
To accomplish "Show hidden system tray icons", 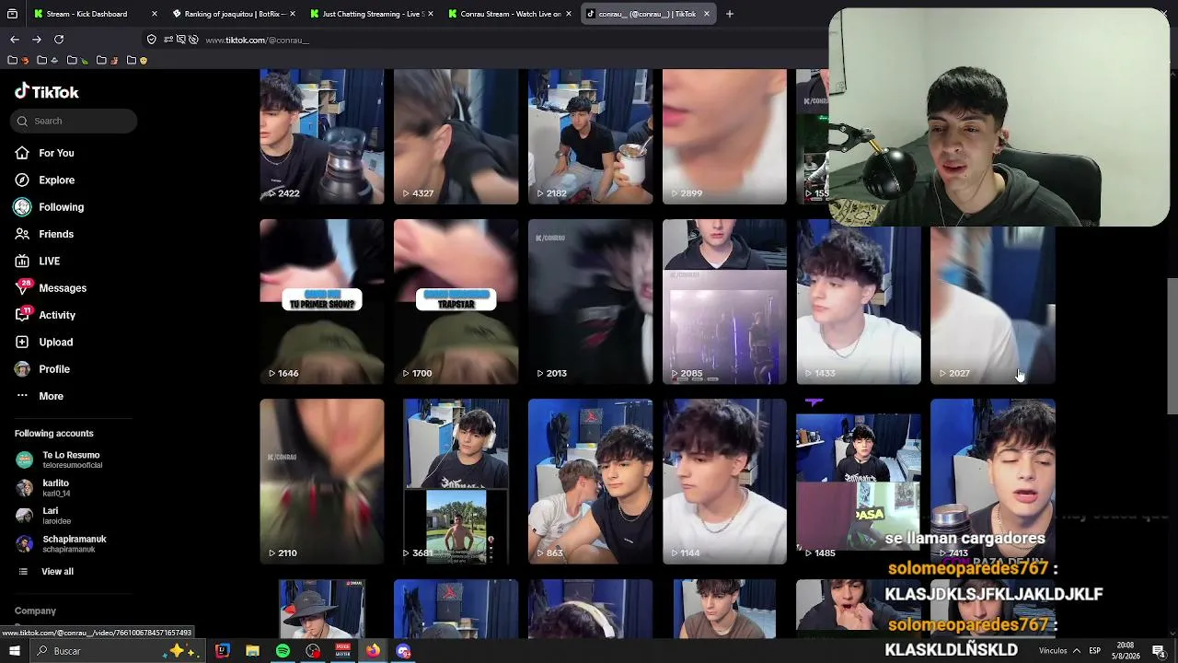I will tap(1077, 651).
